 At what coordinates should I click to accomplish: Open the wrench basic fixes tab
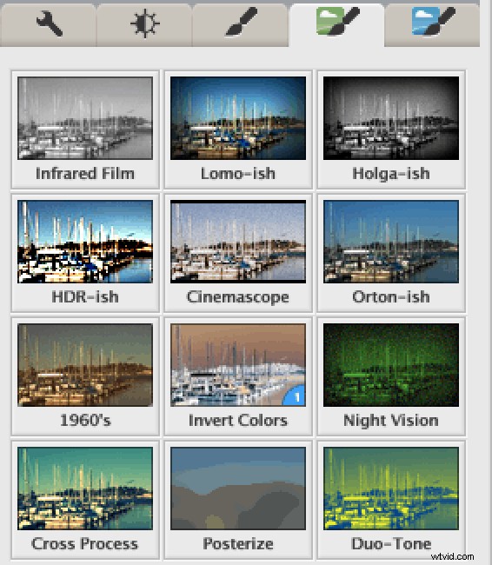(49, 24)
